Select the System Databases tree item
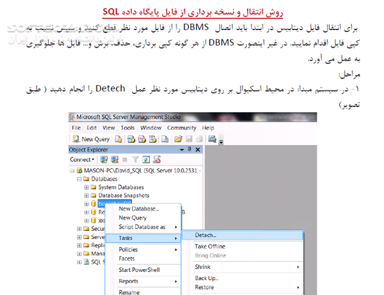 121,188
